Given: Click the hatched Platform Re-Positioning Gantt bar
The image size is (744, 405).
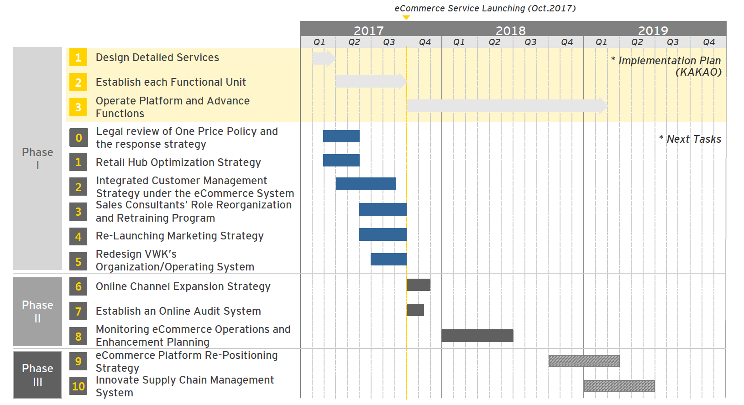Looking at the screenshot, I should [584, 361].
